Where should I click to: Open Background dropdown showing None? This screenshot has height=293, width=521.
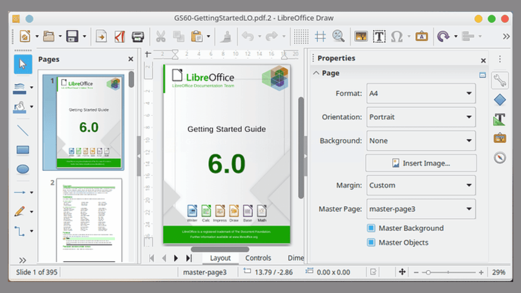(421, 141)
